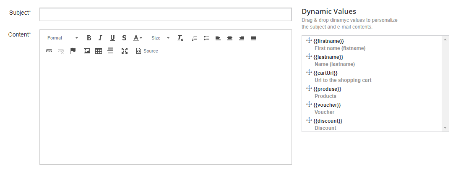
Task: Click the move handle for {{cartUrl}}
Action: (x=309, y=72)
